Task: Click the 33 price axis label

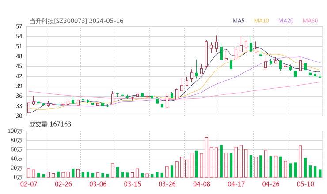Action: (x=19, y=106)
